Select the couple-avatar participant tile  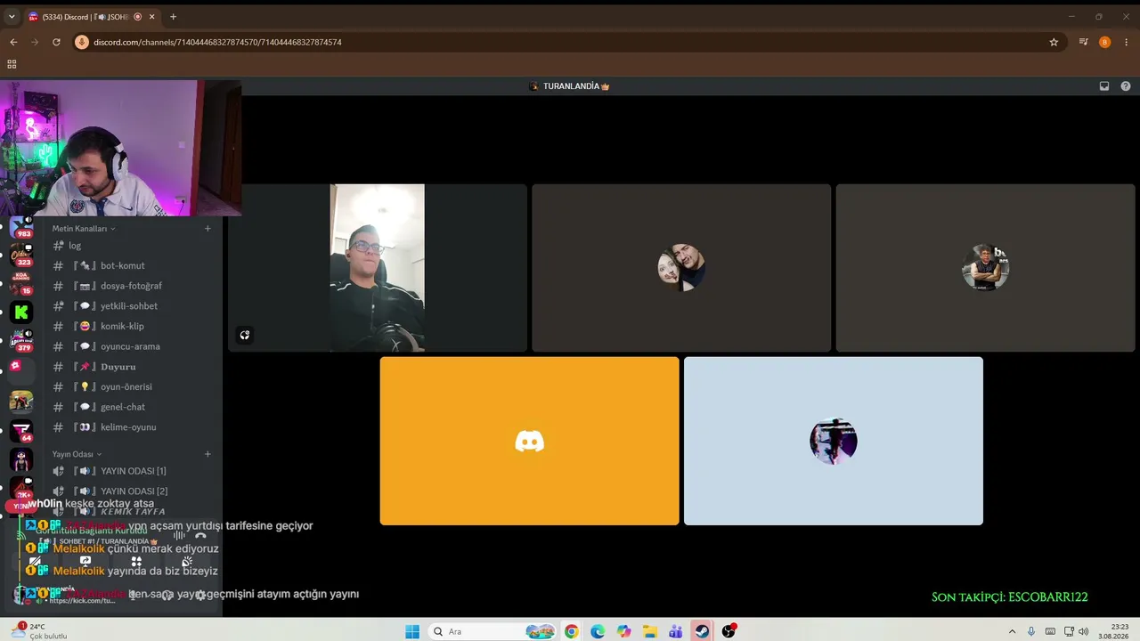pos(681,268)
